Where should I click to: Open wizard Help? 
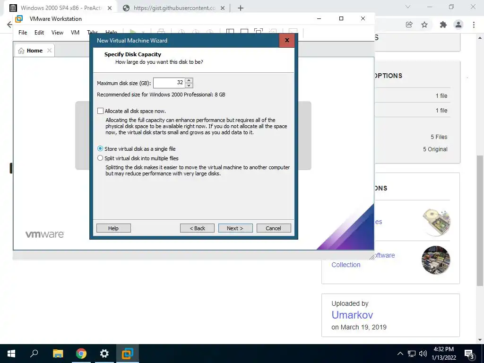pos(113,228)
